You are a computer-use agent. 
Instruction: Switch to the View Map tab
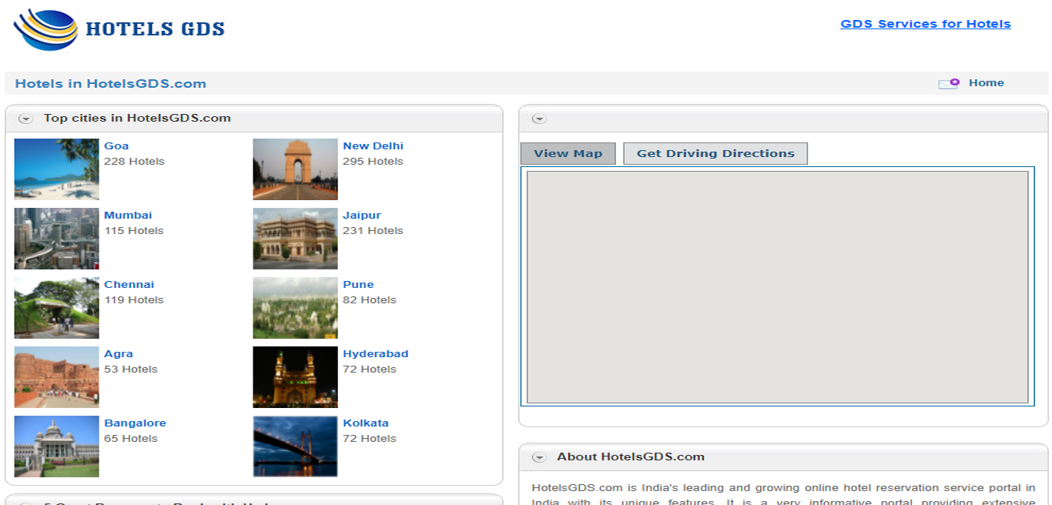pos(568,153)
